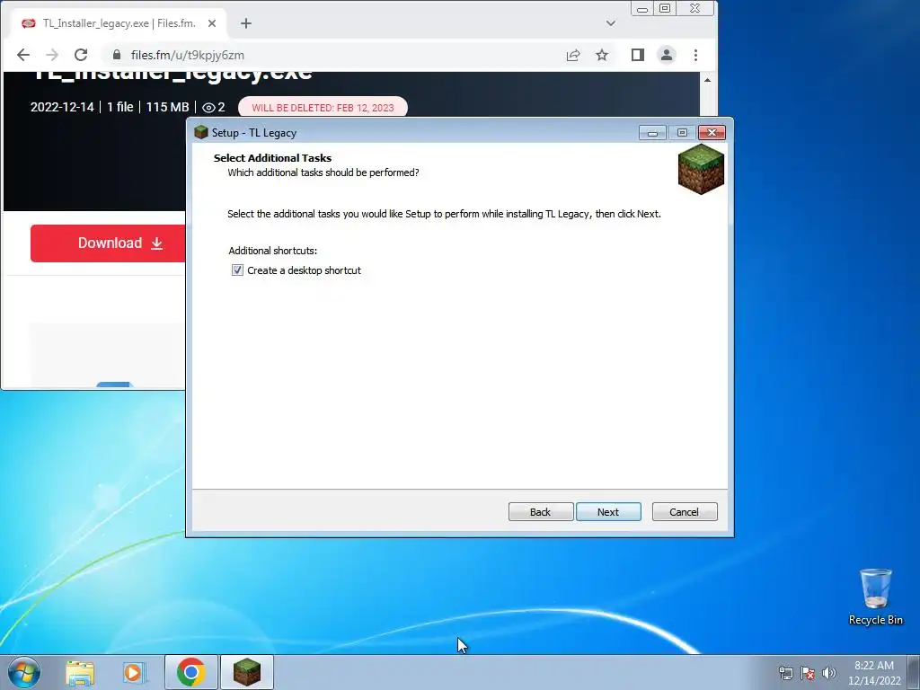Uncheck Create a desktop shortcut checkbox
The width and height of the screenshot is (920, 690).
click(x=237, y=270)
